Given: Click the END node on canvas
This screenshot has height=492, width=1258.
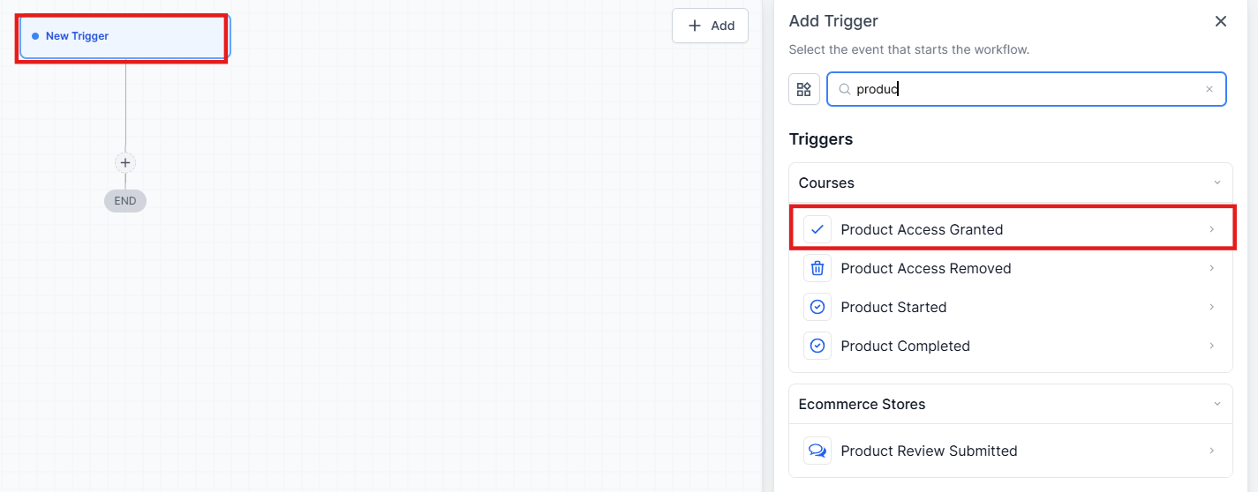Looking at the screenshot, I should [125, 201].
